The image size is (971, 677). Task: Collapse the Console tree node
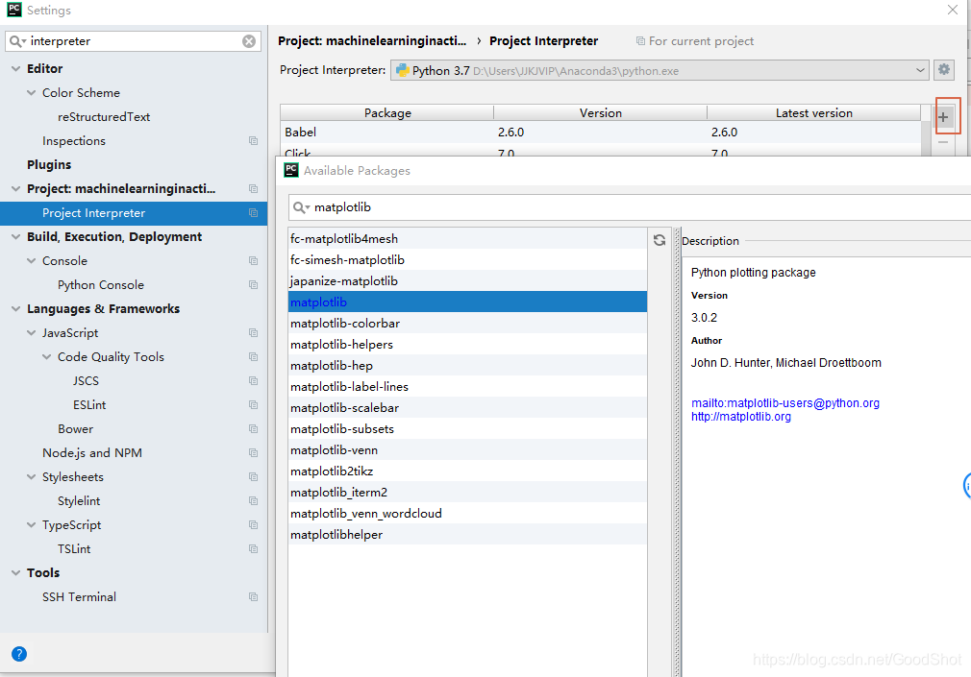(x=32, y=261)
